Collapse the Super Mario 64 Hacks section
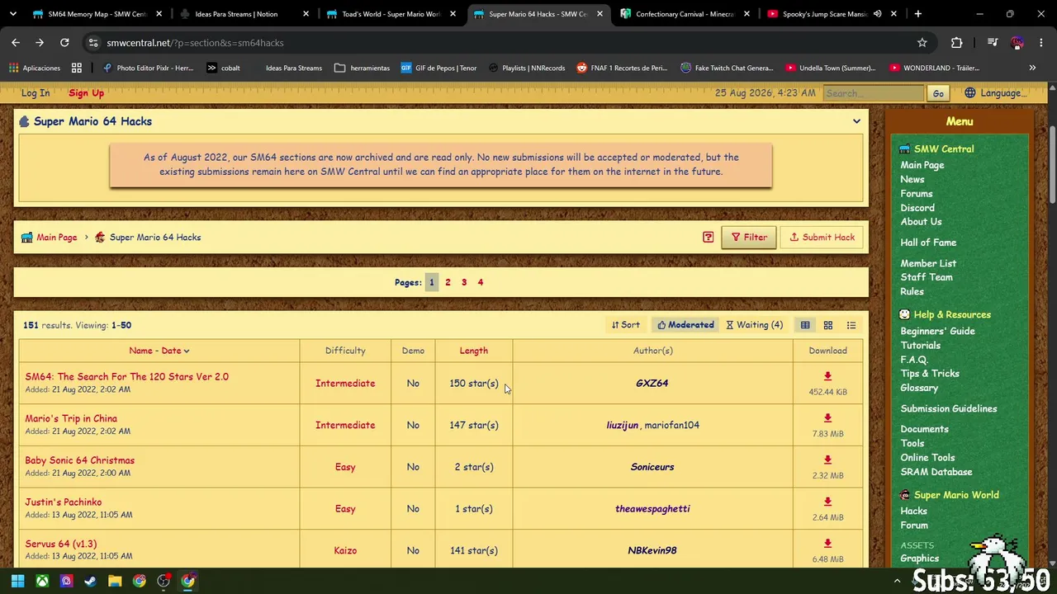 [856, 121]
